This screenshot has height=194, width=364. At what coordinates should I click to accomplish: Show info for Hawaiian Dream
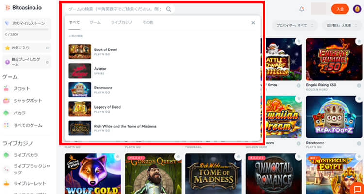coord(298,143)
